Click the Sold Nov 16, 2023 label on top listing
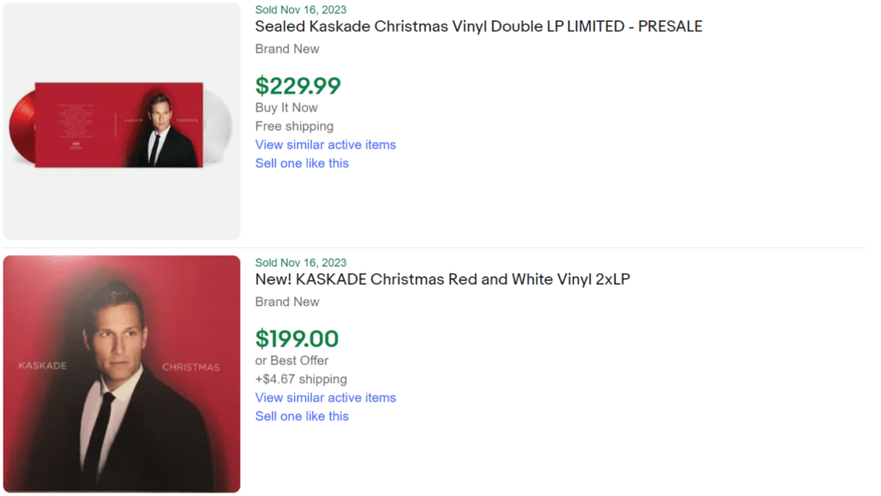 tap(299, 9)
